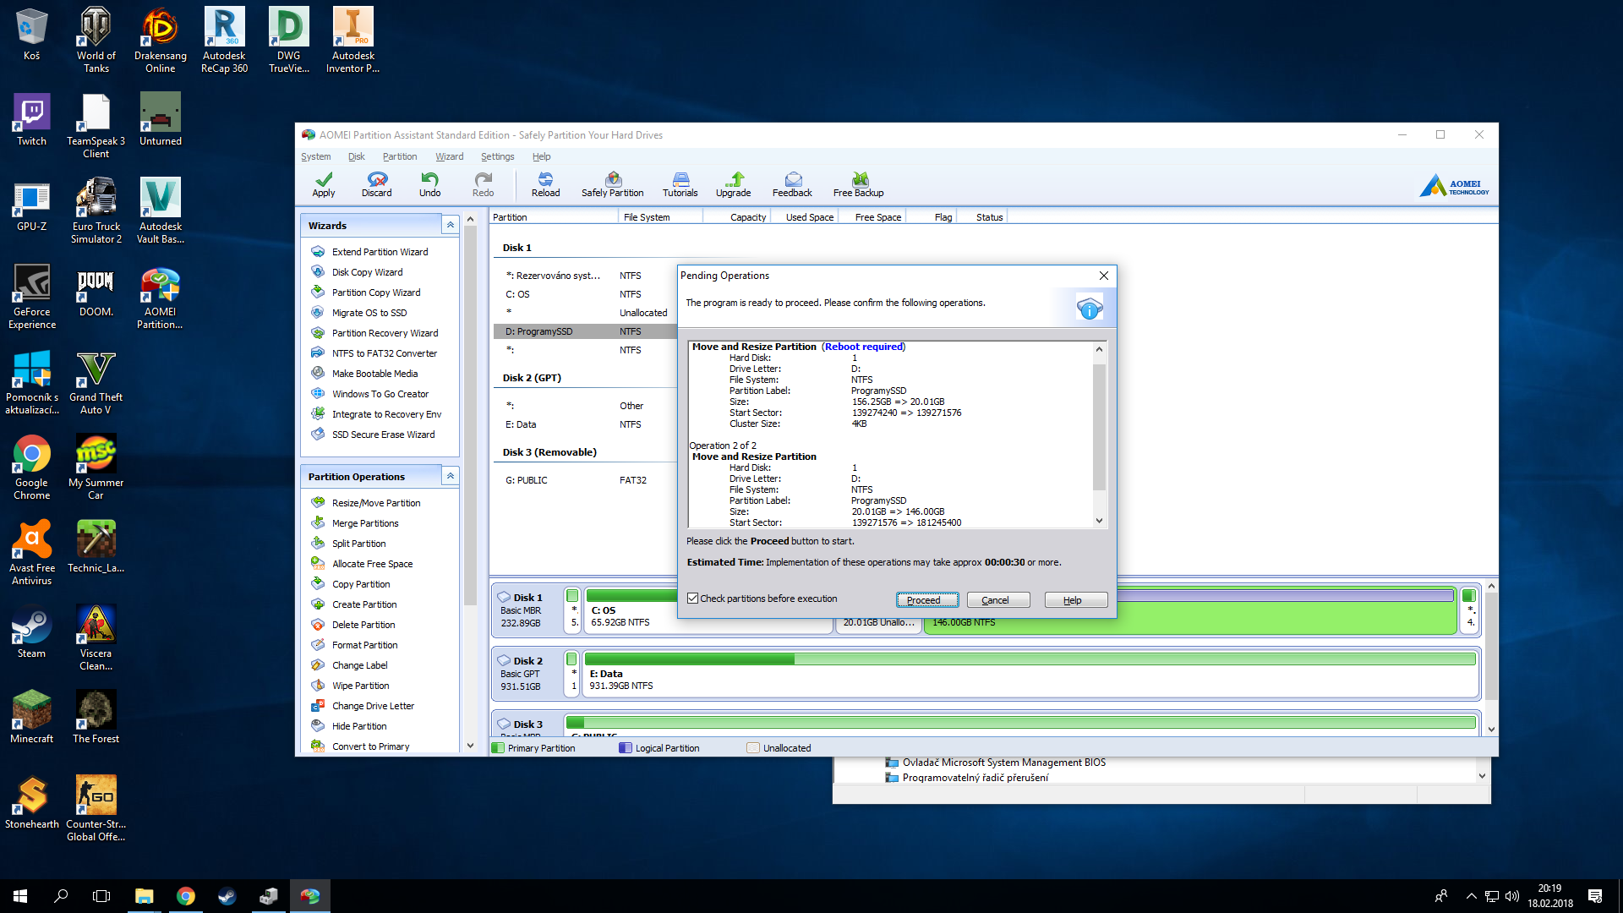Select Hide Partition operation
This screenshot has height=913, width=1623.
pos(359,726)
